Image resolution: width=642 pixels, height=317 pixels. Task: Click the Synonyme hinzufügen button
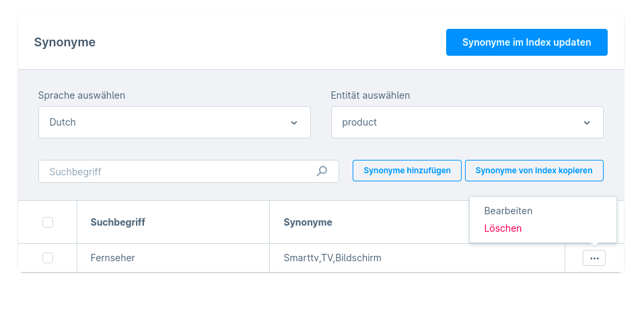(x=407, y=171)
